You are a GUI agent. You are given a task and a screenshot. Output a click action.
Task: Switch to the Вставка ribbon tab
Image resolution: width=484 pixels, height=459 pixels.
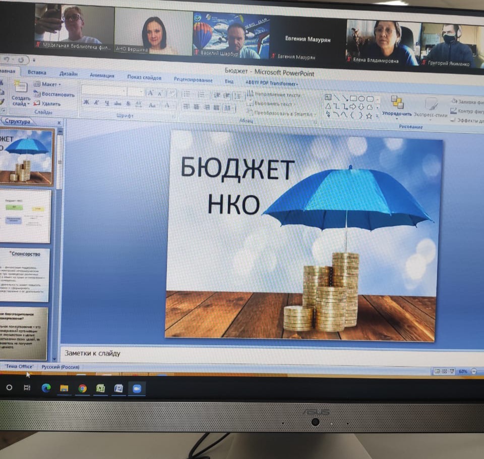tap(37, 73)
